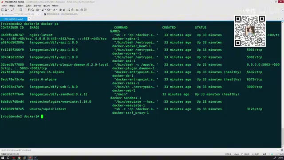Click the globe encoding icon
Image resolution: width=284 pixels, height=160 pixels.
point(48,10)
